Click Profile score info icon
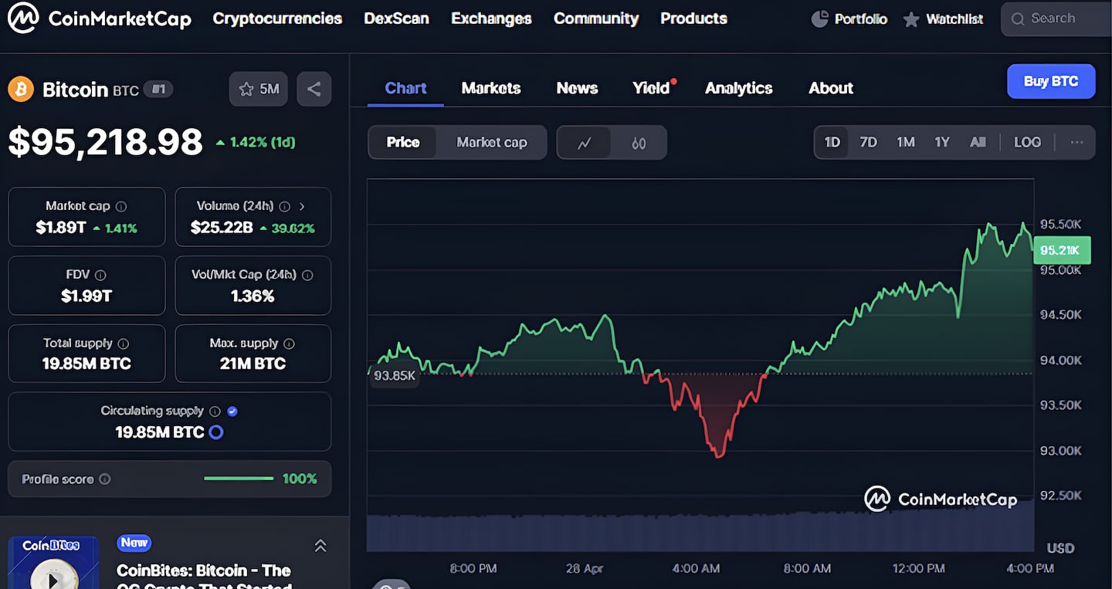Viewport: 1112px width, 589px height. (104, 479)
